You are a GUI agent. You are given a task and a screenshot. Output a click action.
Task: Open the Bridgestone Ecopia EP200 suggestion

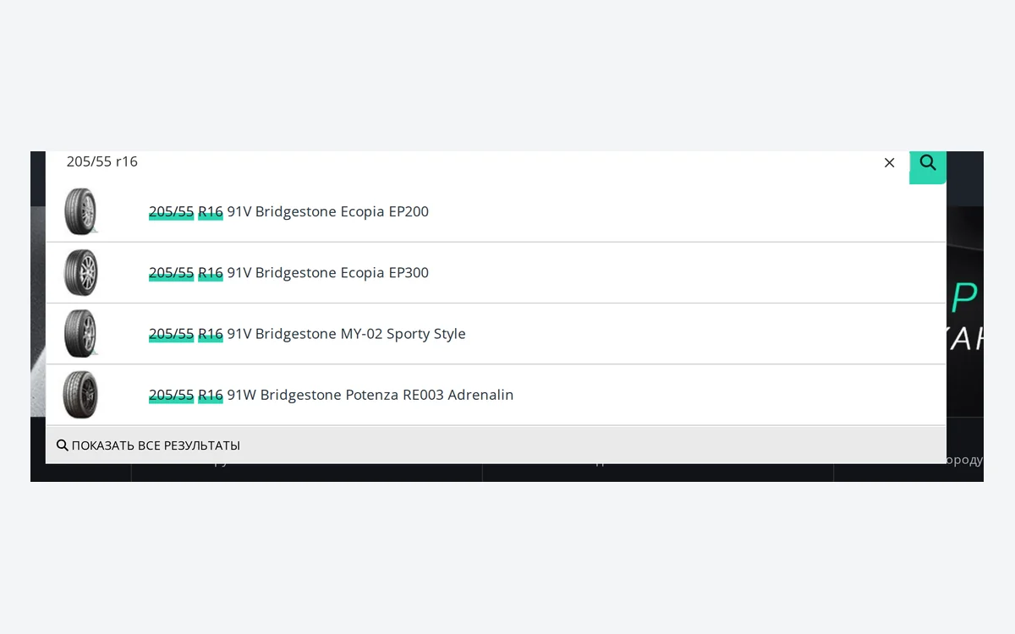point(496,211)
